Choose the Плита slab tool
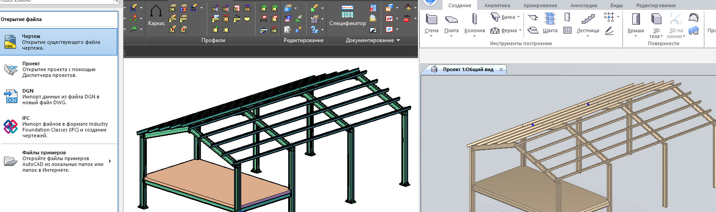 coord(451,23)
